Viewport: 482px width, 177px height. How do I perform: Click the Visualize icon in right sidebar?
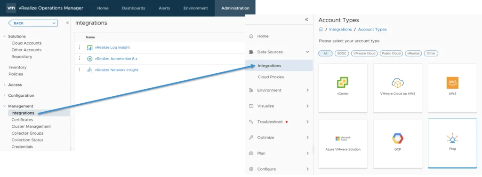pos(251,106)
